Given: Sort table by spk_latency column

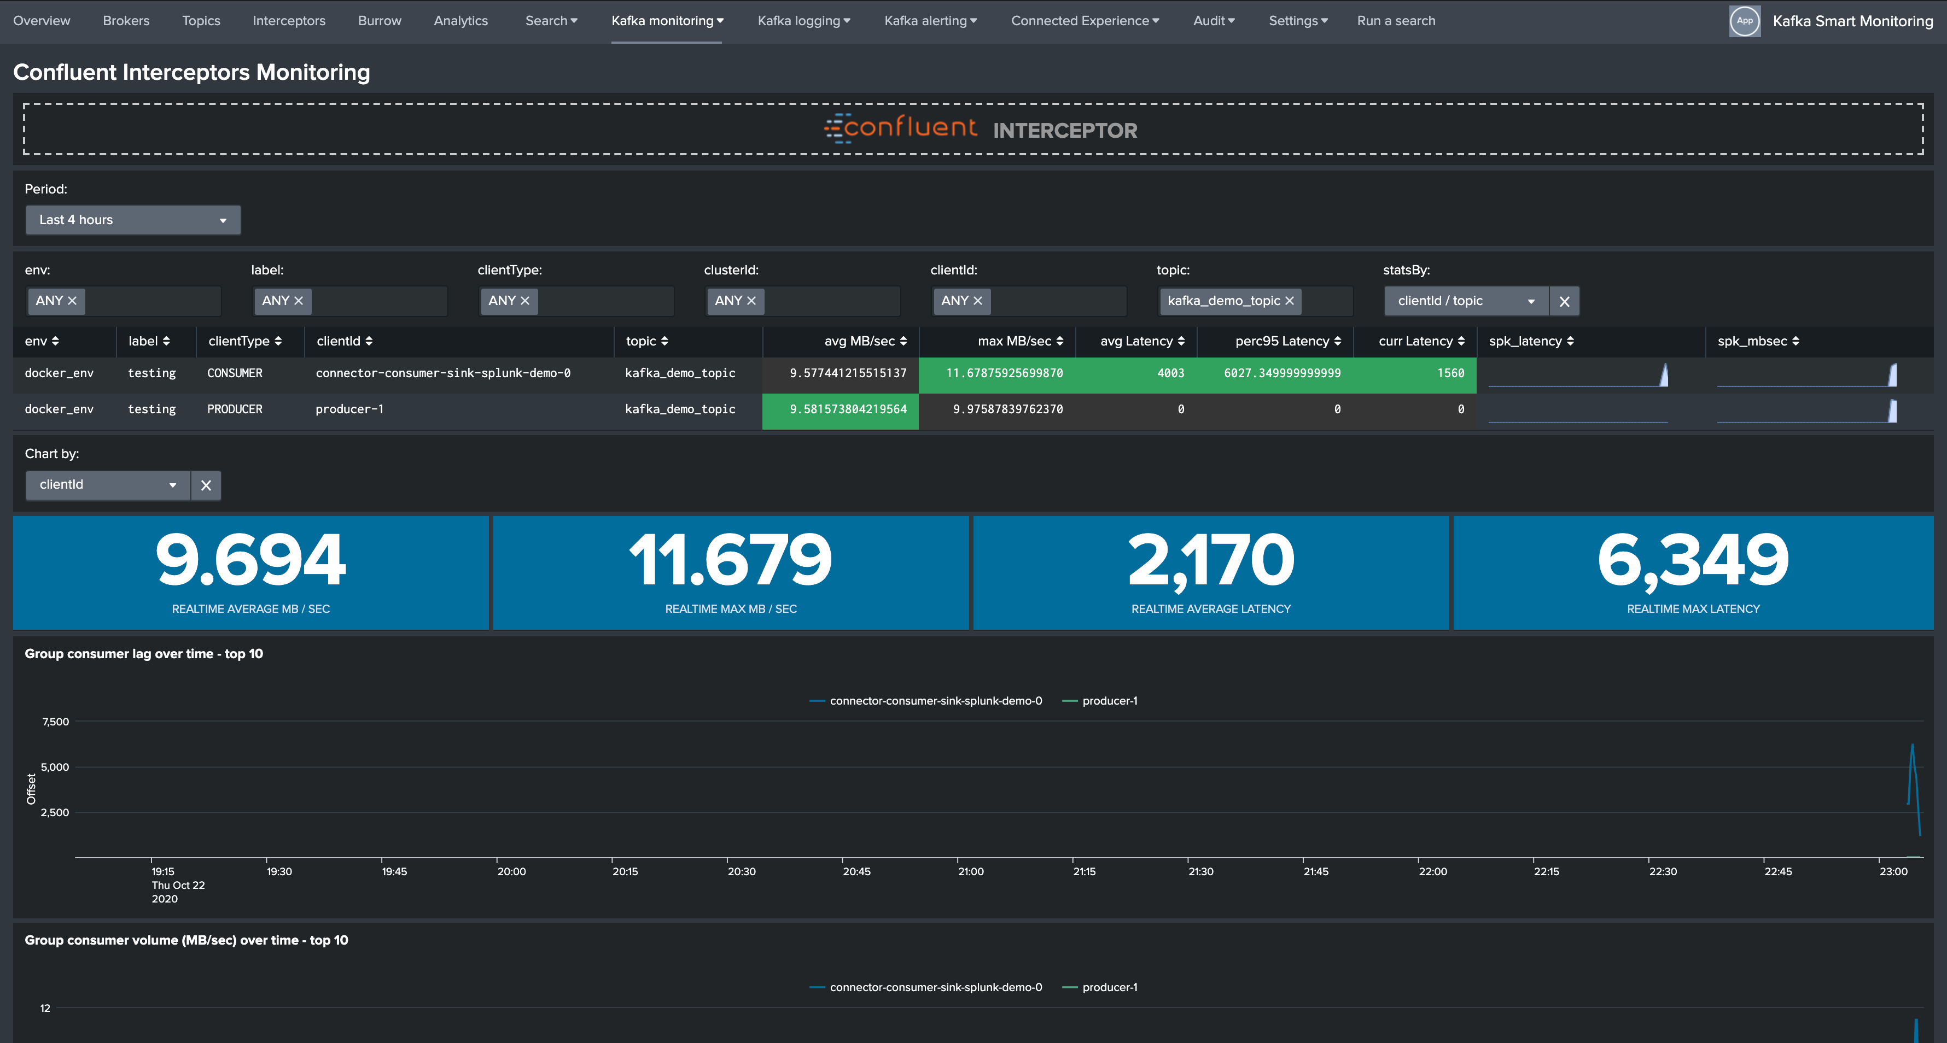Looking at the screenshot, I should 1531,341.
